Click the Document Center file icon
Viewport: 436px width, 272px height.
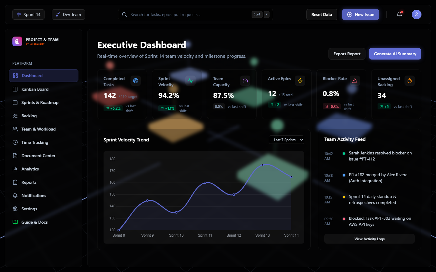point(15,156)
